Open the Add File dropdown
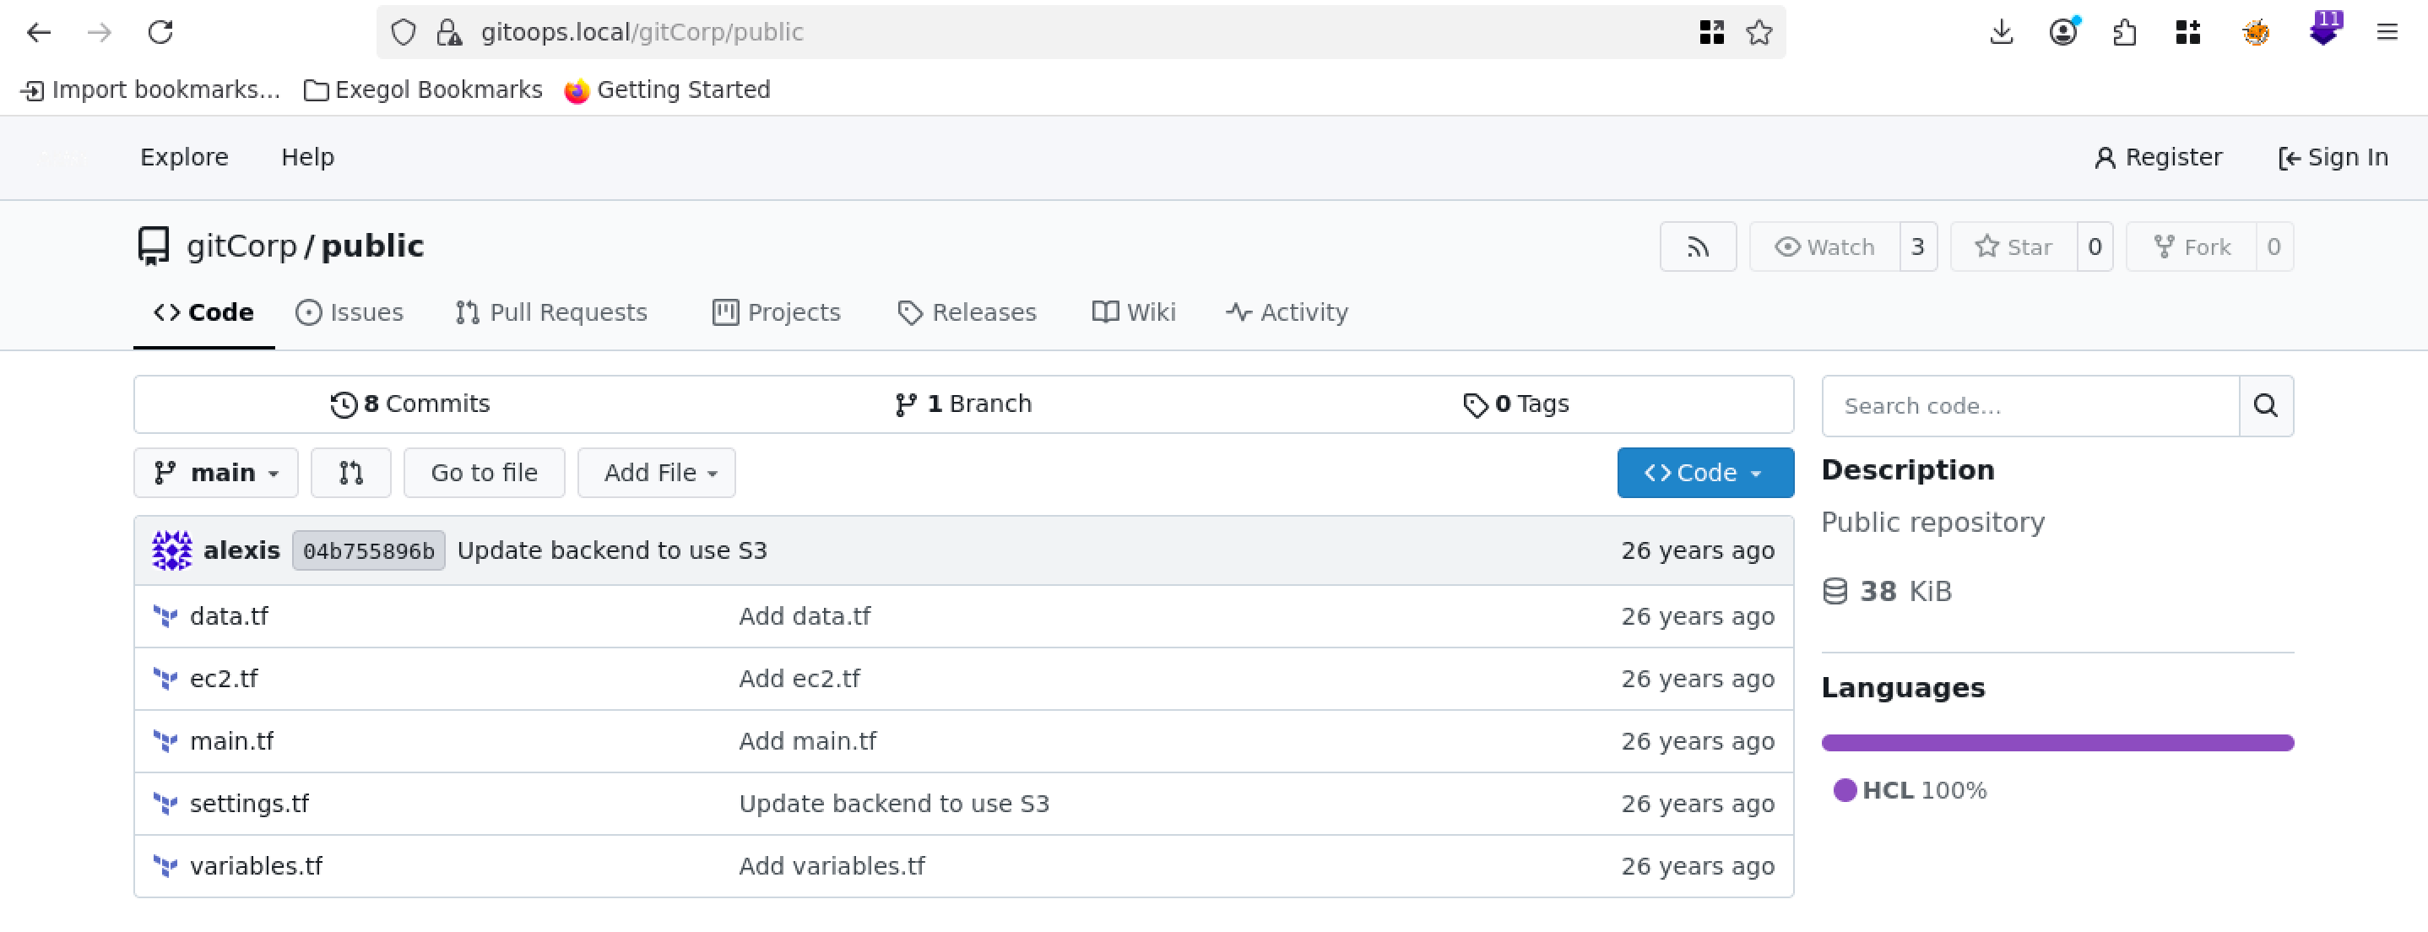 (656, 472)
